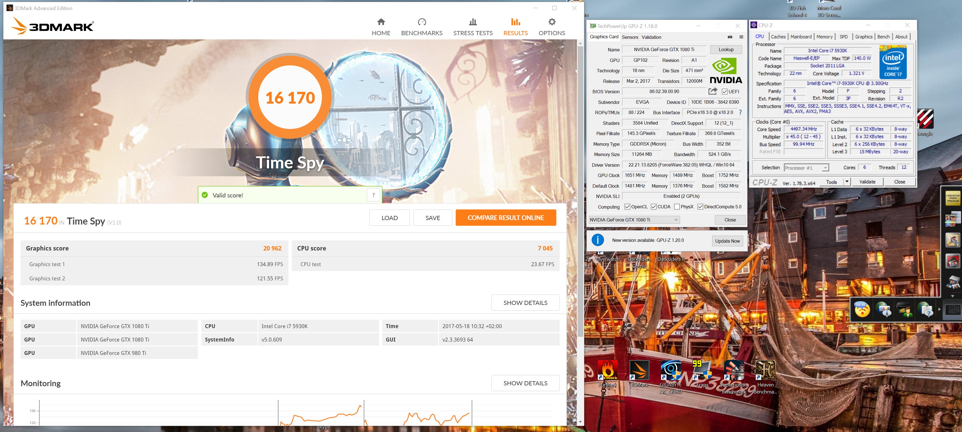
Task: Open the OPTIONS gear icon
Action: (552, 22)
